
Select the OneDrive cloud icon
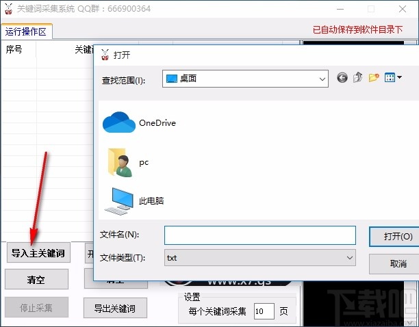point(119,122)
